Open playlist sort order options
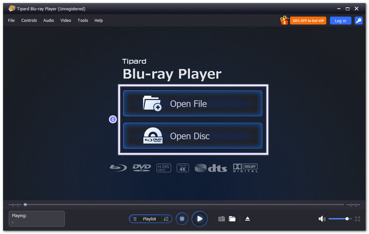This screenshot has height=234, width=369. (166, 219)
